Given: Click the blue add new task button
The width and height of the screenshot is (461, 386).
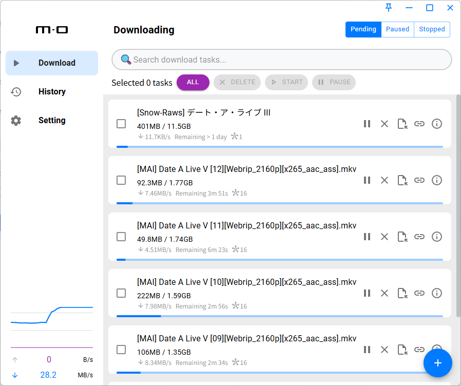Looking at the screenshot, I should pos(437,363).
